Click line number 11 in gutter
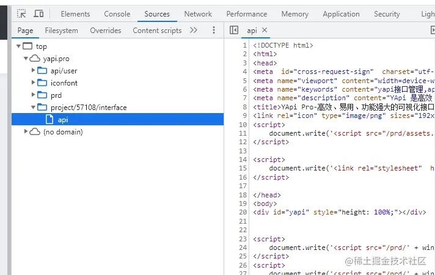 [243, 133]
